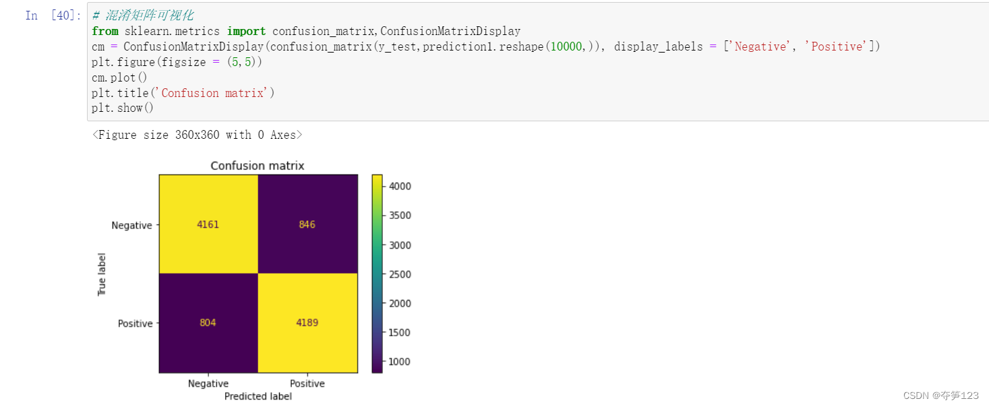Click the 'Confusion matrix' plot title
The image size is (989, 407).
(x=258, y=166)
